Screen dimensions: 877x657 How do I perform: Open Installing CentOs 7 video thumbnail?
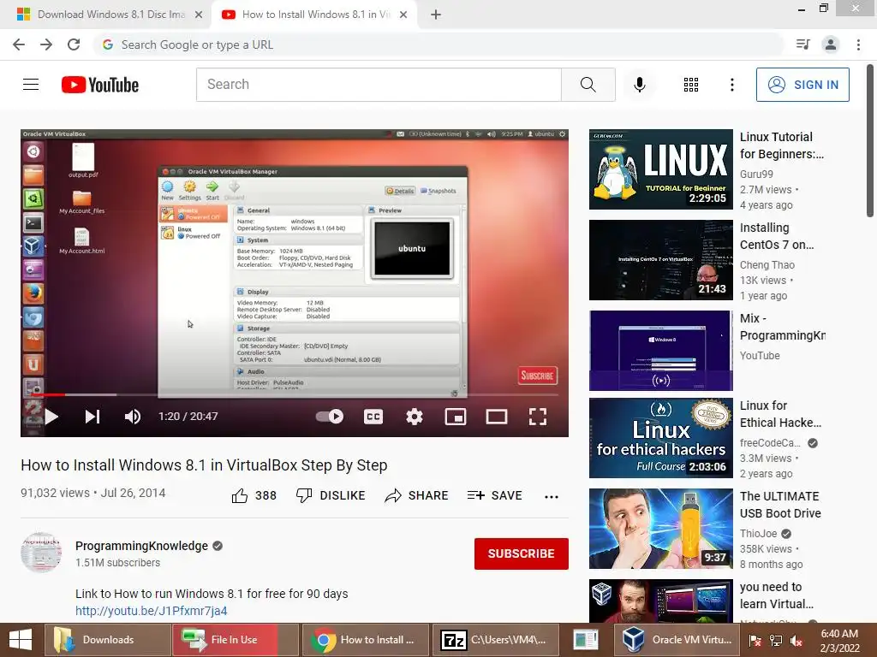click(x=660, y=260)
